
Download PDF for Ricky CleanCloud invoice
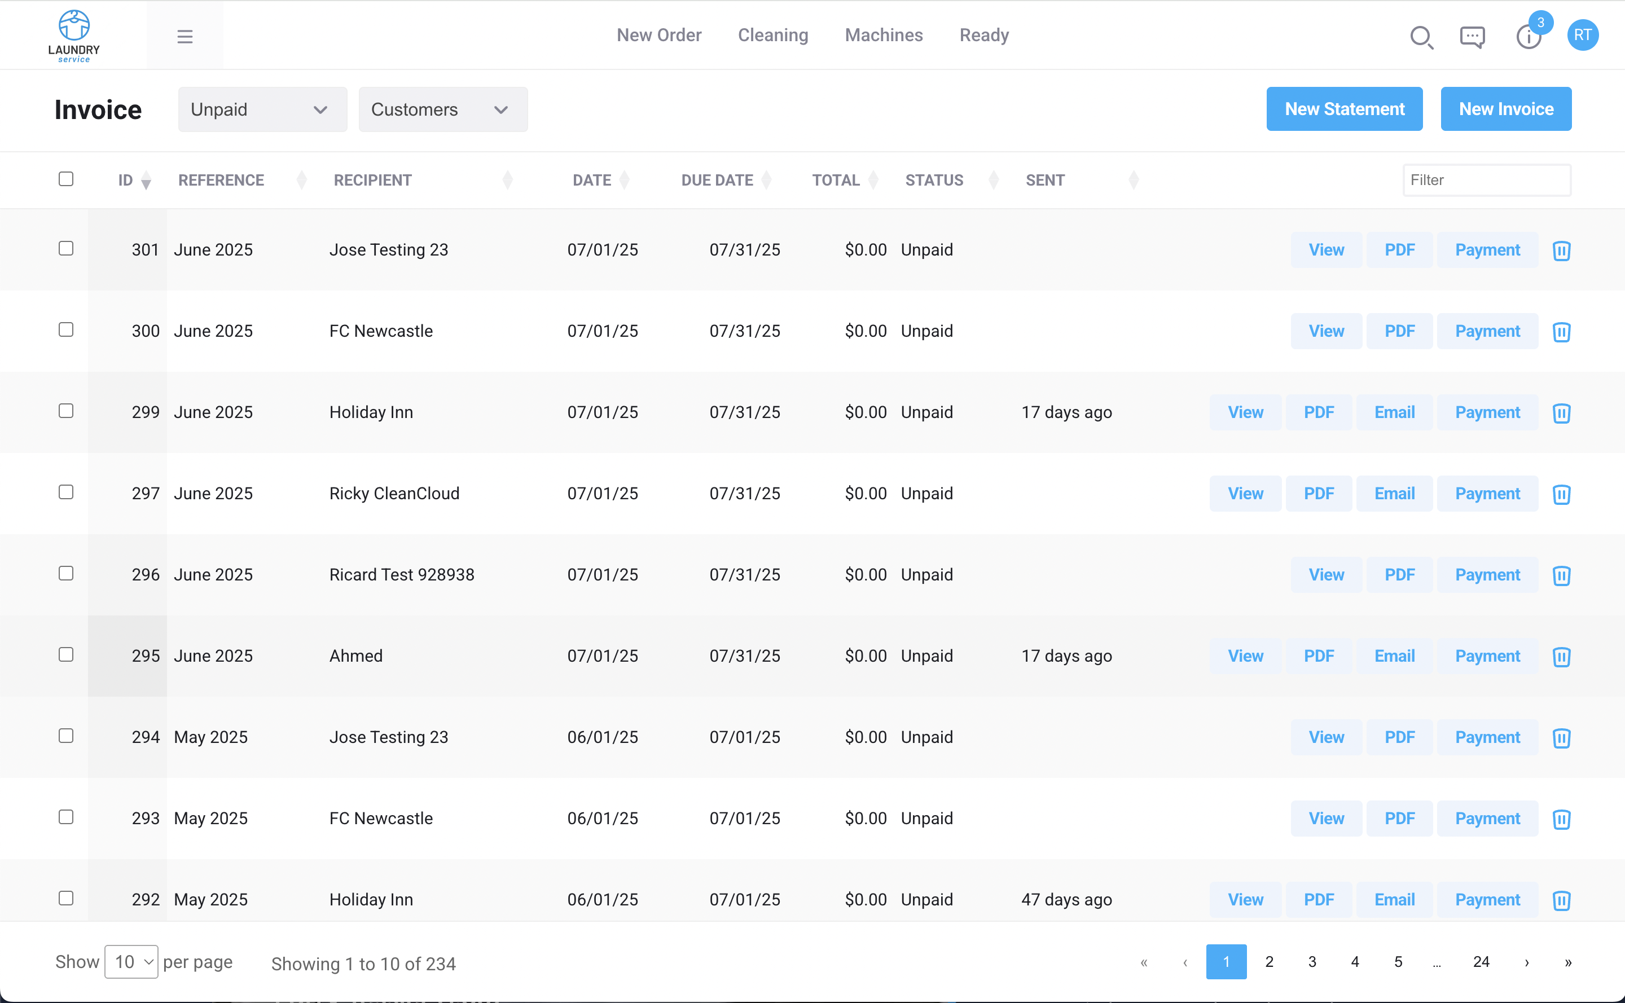(1318, 493)
